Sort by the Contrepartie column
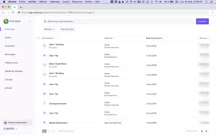The height and width of the screenshot is (135, 216). click(49, 38)
